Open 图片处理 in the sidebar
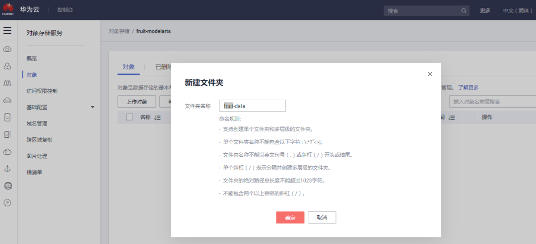The height and width of the screenshot is (244, 536). 37,156
